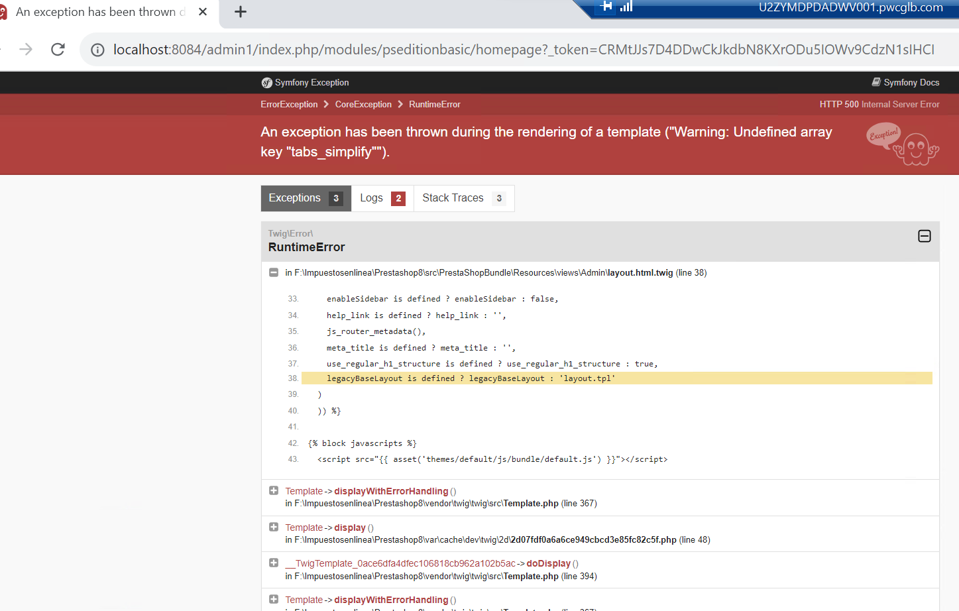Switch to the Stack Traces tab
Screen dimensions: 959x611
click(x=464, y=198)
